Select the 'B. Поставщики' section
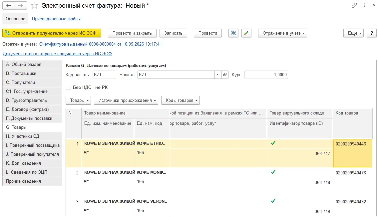 point(32,74)
